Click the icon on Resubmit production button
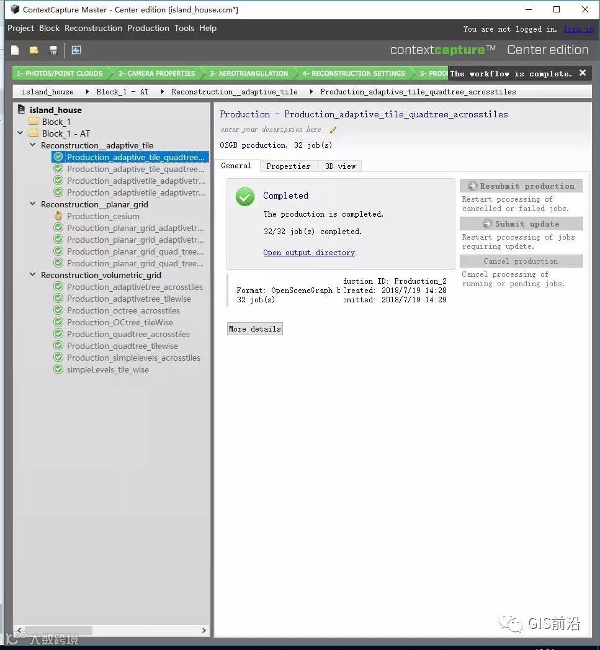This screenshot has height=650, width=600. pyautogui.click(x=472, y=186)
